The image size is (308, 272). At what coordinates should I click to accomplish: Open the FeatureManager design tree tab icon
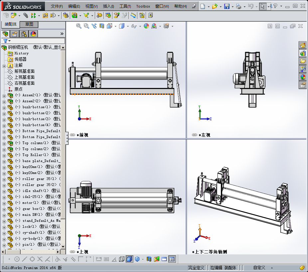[6, 34]
